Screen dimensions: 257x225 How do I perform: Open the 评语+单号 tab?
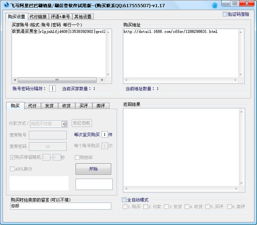[x=60, y=17]
